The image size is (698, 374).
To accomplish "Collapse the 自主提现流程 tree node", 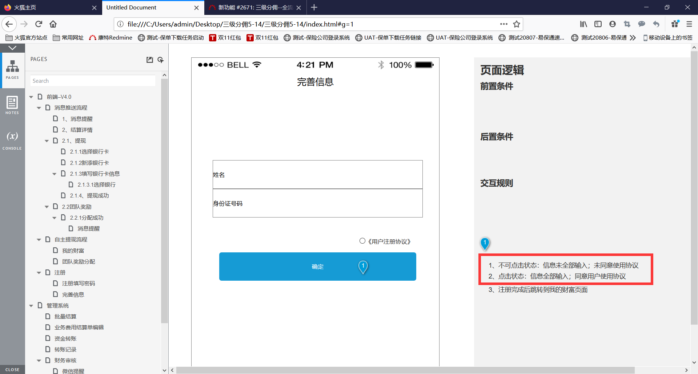I will coord(39,240).
